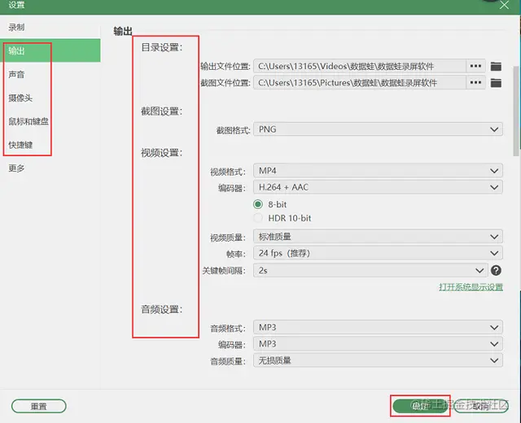Open the 打开系统显示设置 link

pyautogui.click(x=471, y=287)
